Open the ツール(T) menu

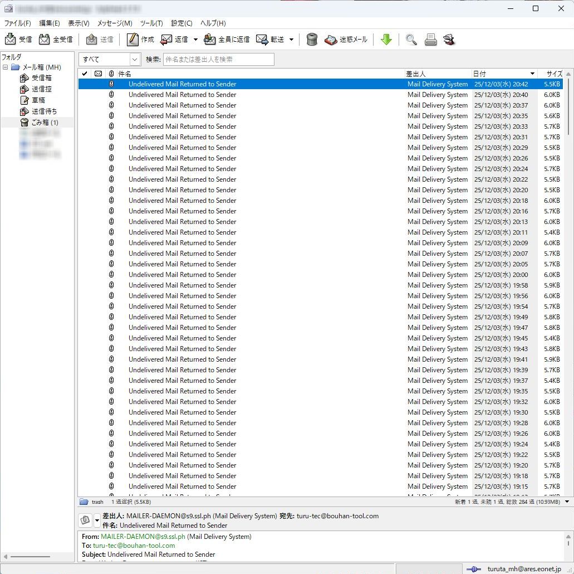151,23
